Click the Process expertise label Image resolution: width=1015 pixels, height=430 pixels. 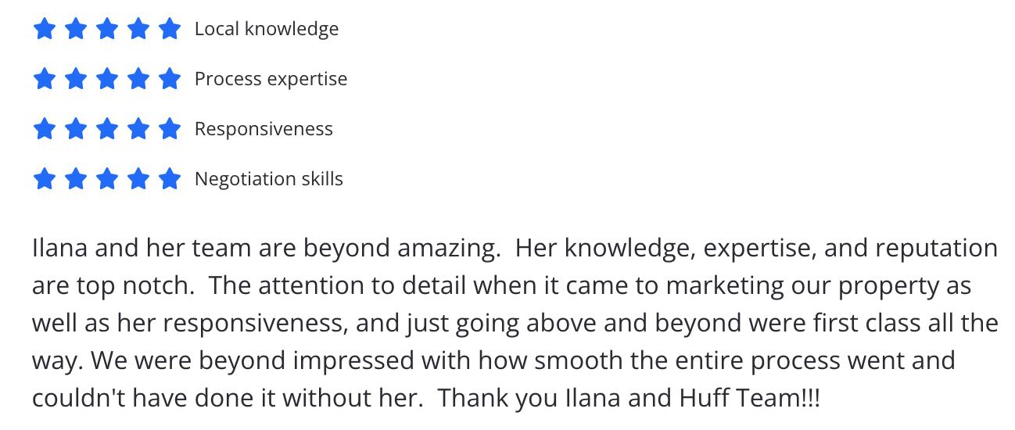coord(271,79)
